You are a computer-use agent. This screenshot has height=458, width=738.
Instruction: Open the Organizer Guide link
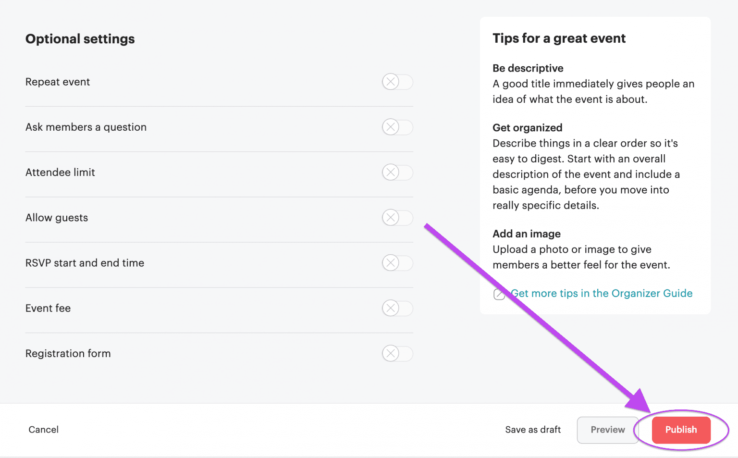click(602, 293)
